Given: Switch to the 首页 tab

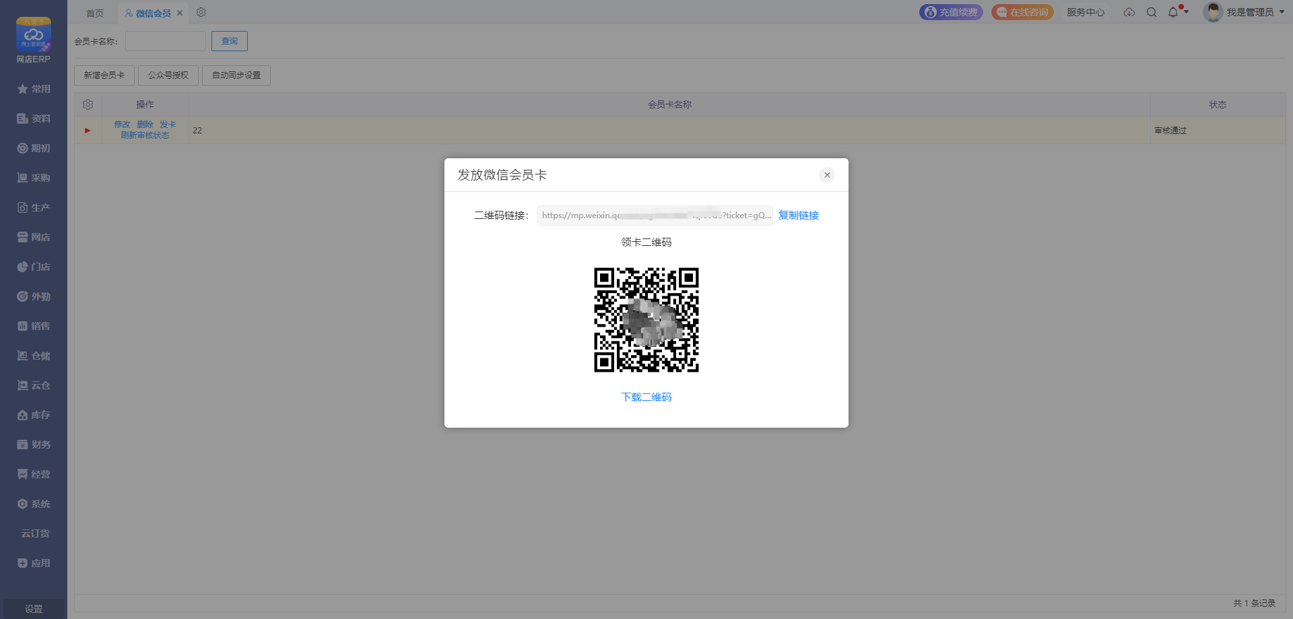Looking at the screenshot, I should point(95,13).
